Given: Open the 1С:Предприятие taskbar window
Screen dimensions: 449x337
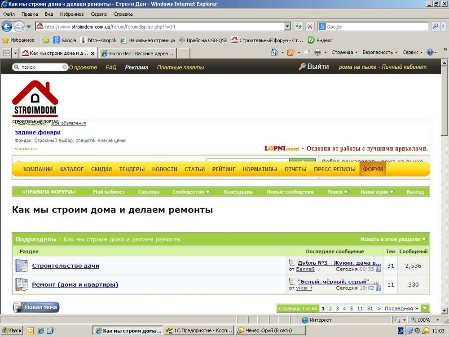Looking at the screenshot, I should click(198, 331).
